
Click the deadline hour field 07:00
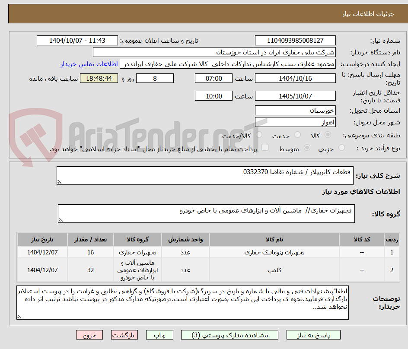coord(214,78)
